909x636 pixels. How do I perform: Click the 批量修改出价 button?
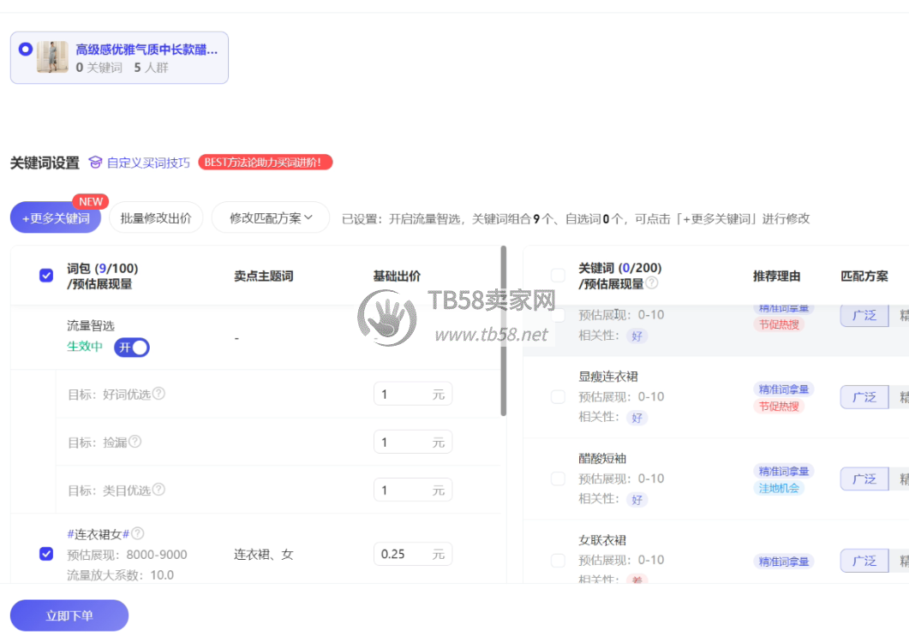pyautogui.click(x=156, y=217)
